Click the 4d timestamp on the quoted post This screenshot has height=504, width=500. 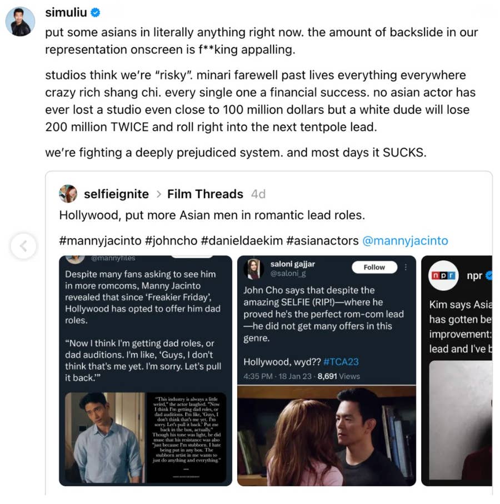click(258, 194)
